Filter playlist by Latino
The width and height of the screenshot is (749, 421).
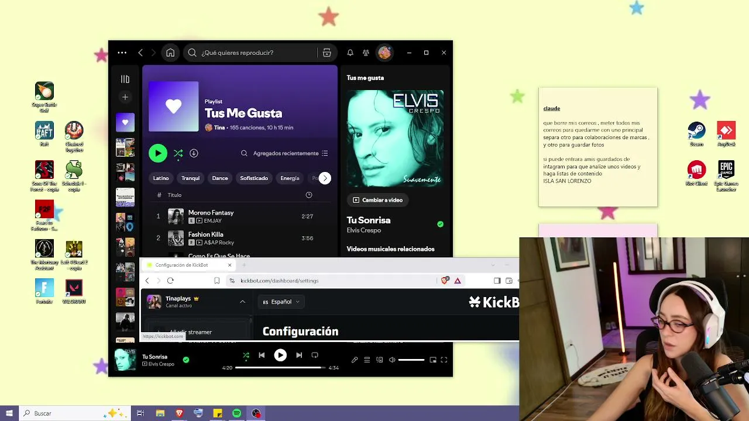coord(161,178)
